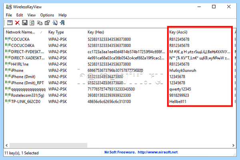The width and height of the screenshot is (240, 160).
Task: Sort by Network Name column header
Action: (x=20, y=32)
